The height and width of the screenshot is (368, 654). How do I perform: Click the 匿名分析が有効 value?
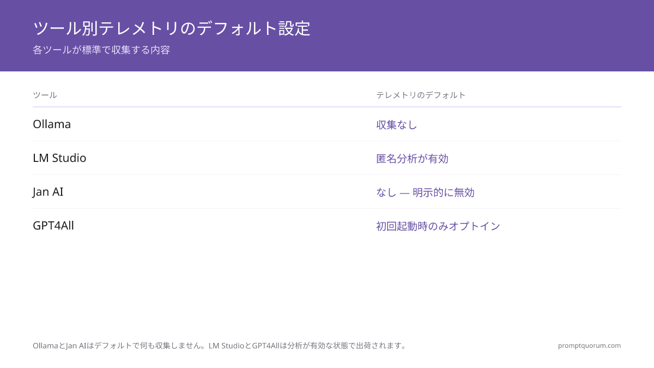(x=412, y=159)
